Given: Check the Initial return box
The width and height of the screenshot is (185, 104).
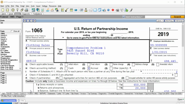Looking at the screenshot, I should point(66,64).
